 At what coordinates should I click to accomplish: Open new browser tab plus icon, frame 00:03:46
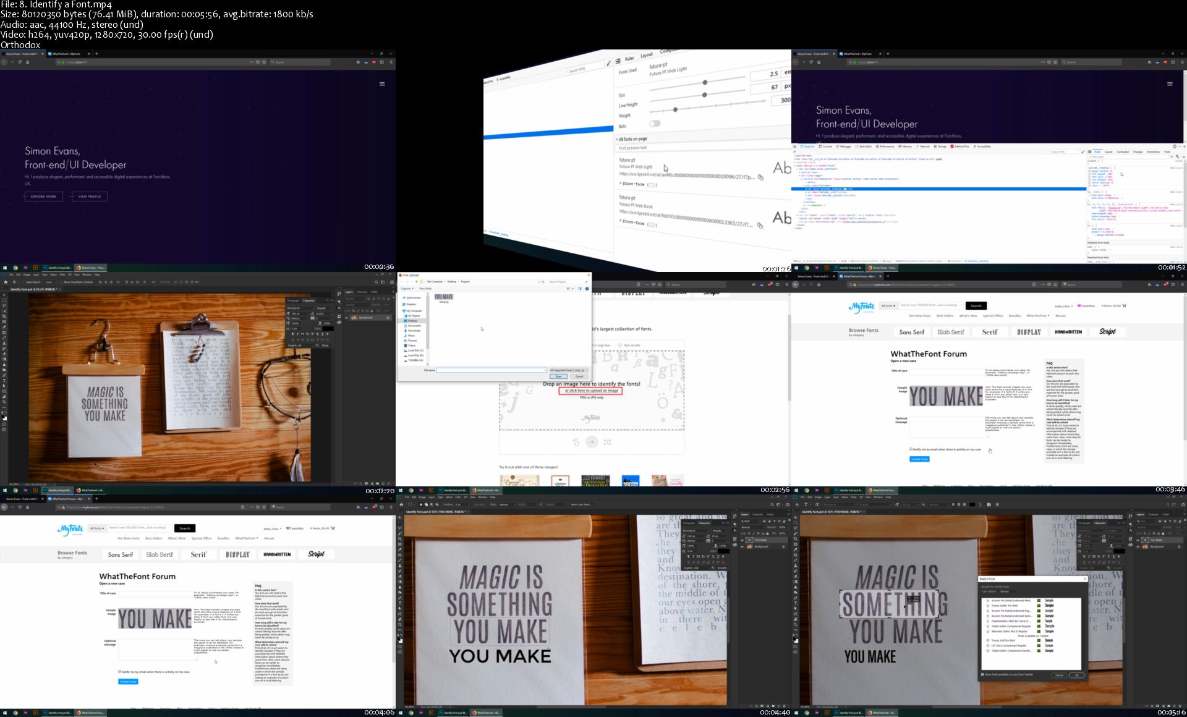pyautogui.click(x=888, y=276)
